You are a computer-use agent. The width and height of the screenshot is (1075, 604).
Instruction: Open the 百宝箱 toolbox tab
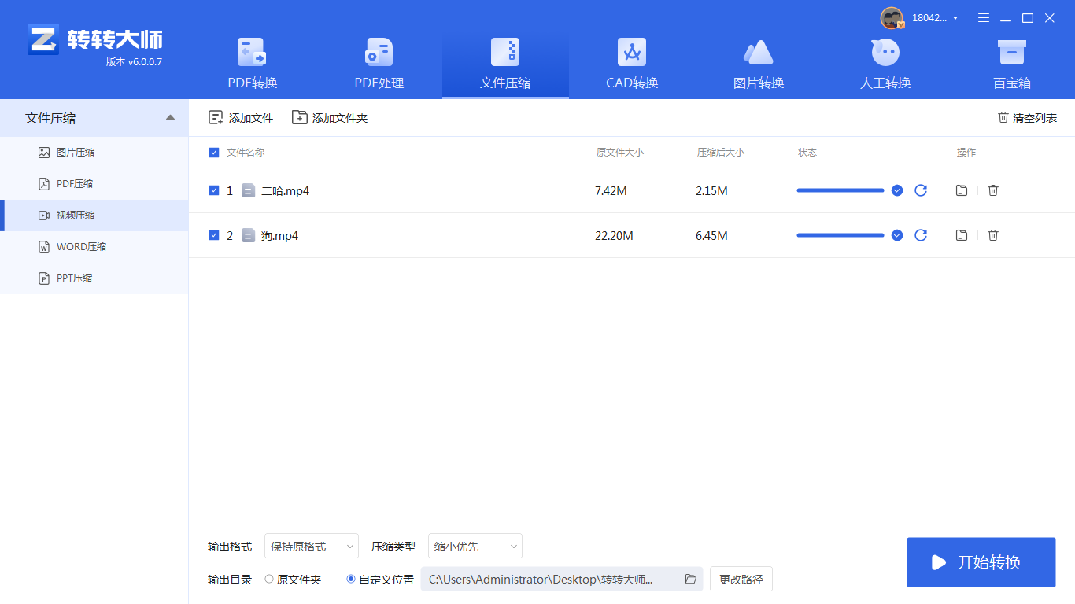pyautogui.click(x=1011, y=64)
